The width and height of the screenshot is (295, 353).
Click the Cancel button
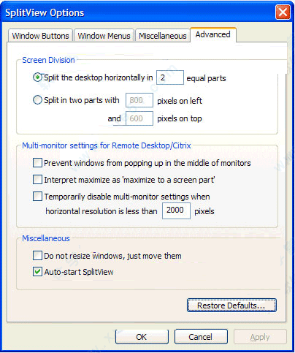(x=201, y=337)
